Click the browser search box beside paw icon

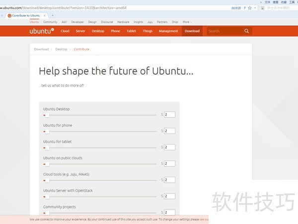[281, 8]
